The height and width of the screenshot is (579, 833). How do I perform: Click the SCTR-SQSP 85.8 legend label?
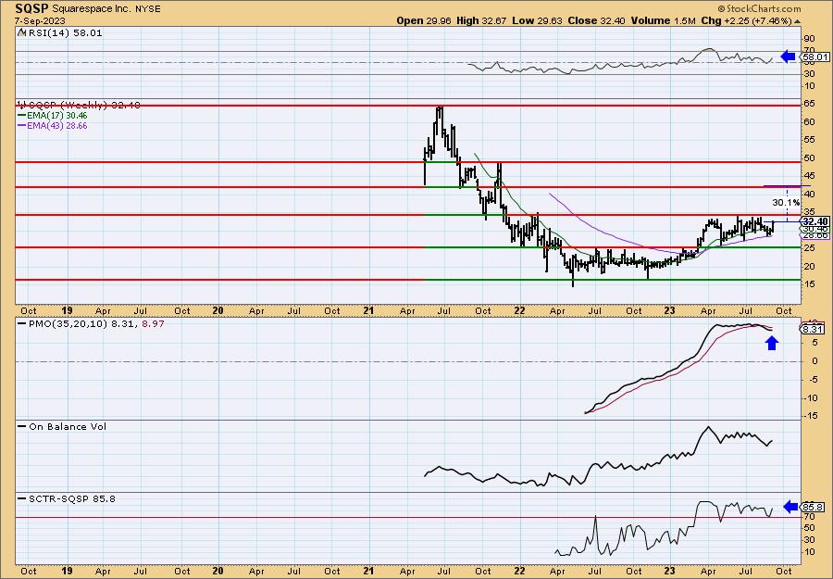click(71, 498)
